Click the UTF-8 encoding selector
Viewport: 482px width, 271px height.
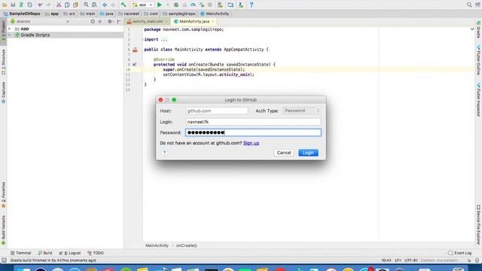tap(411, 260)
